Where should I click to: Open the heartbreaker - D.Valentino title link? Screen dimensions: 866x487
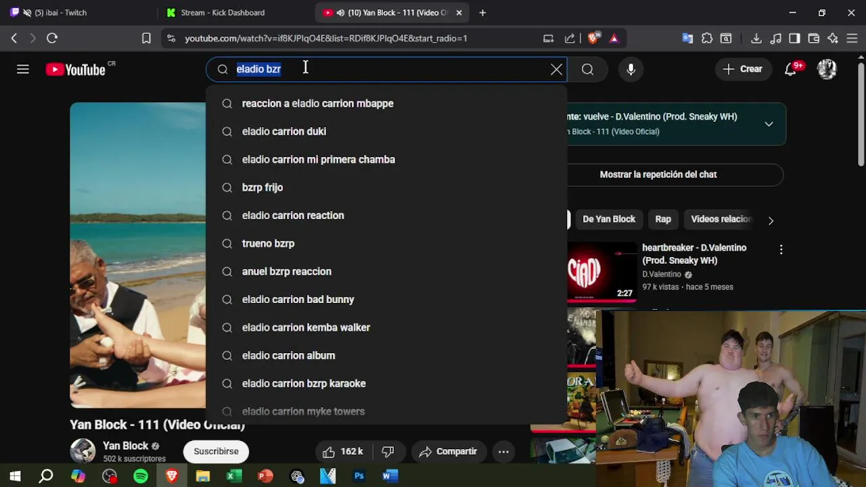(694, 254)
